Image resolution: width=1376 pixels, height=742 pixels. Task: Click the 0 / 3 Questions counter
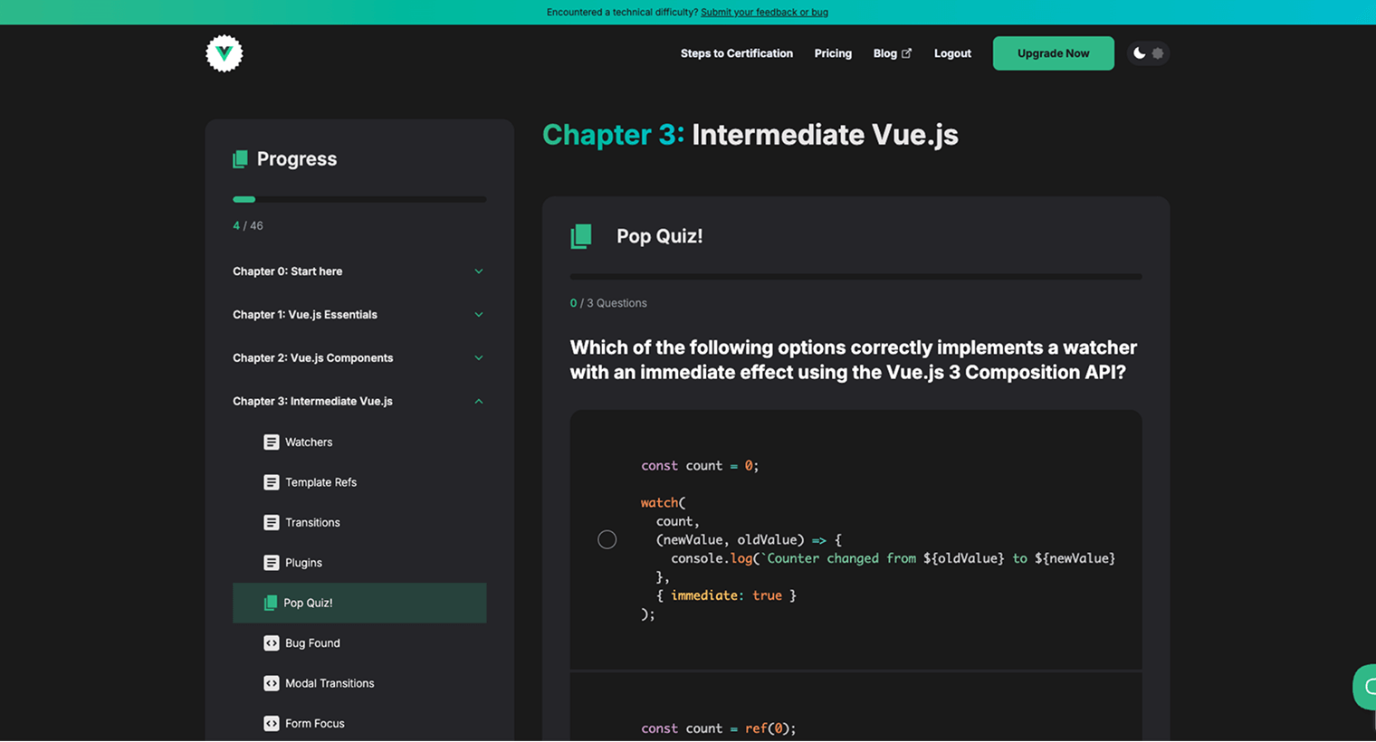point(608,303)
